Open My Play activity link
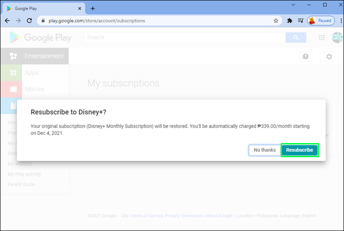344x231 pixels. [x=24, y=174]
